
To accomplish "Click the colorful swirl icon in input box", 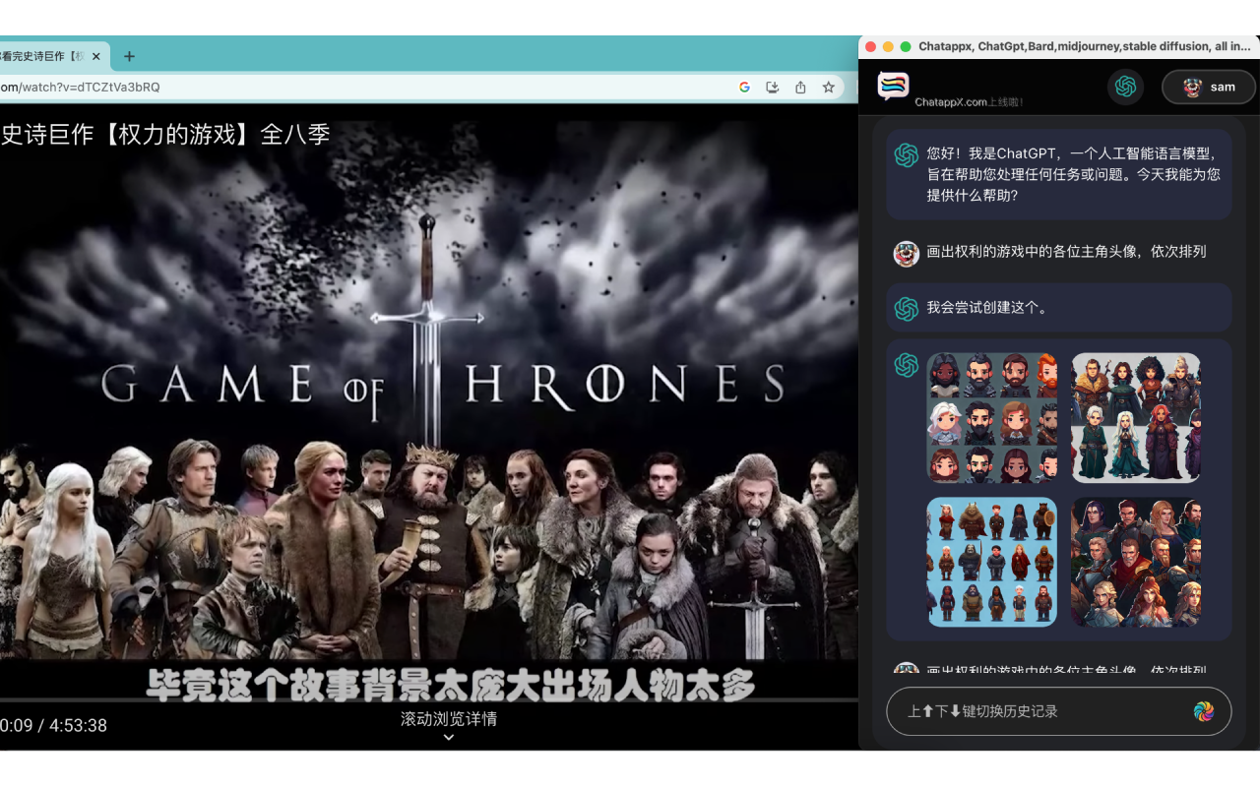I will tap(1204, 711).
